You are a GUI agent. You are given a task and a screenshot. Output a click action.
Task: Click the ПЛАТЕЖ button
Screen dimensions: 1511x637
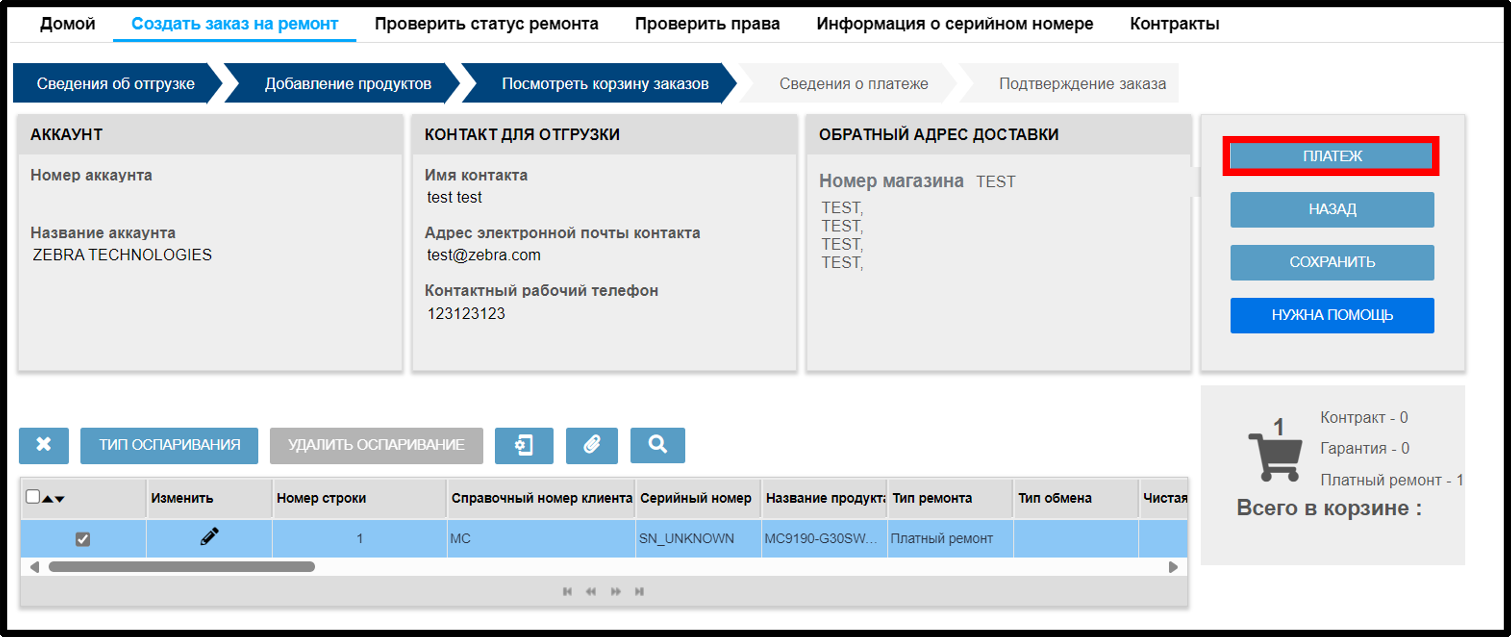pos(1331,156)
